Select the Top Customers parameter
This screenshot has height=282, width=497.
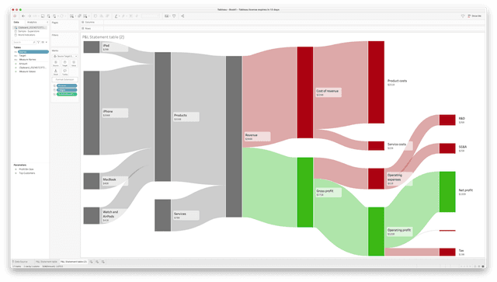[27, 173]
